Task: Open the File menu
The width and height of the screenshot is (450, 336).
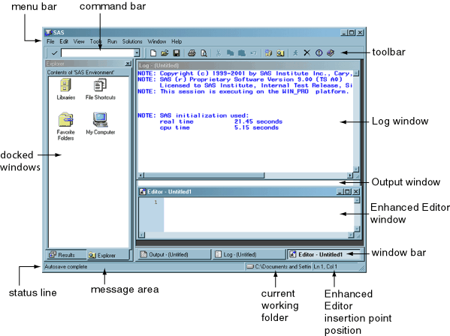Action: (50, 41)
